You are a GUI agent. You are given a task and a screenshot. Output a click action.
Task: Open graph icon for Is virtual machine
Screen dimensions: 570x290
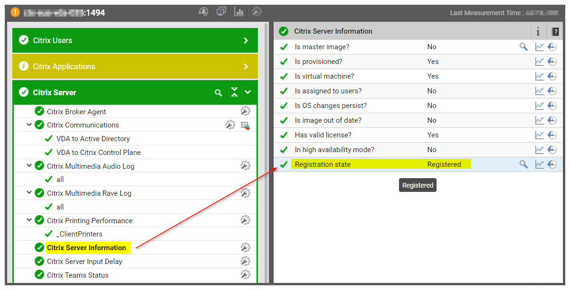pos(540,76)
